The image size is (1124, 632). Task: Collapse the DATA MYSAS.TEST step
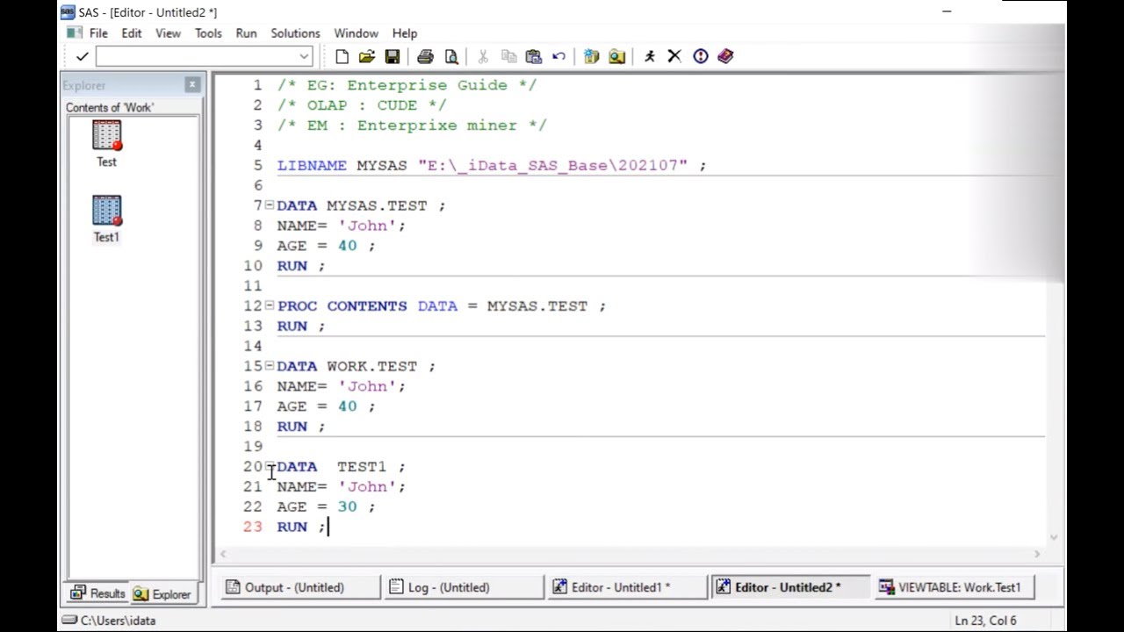pos(270,205)
